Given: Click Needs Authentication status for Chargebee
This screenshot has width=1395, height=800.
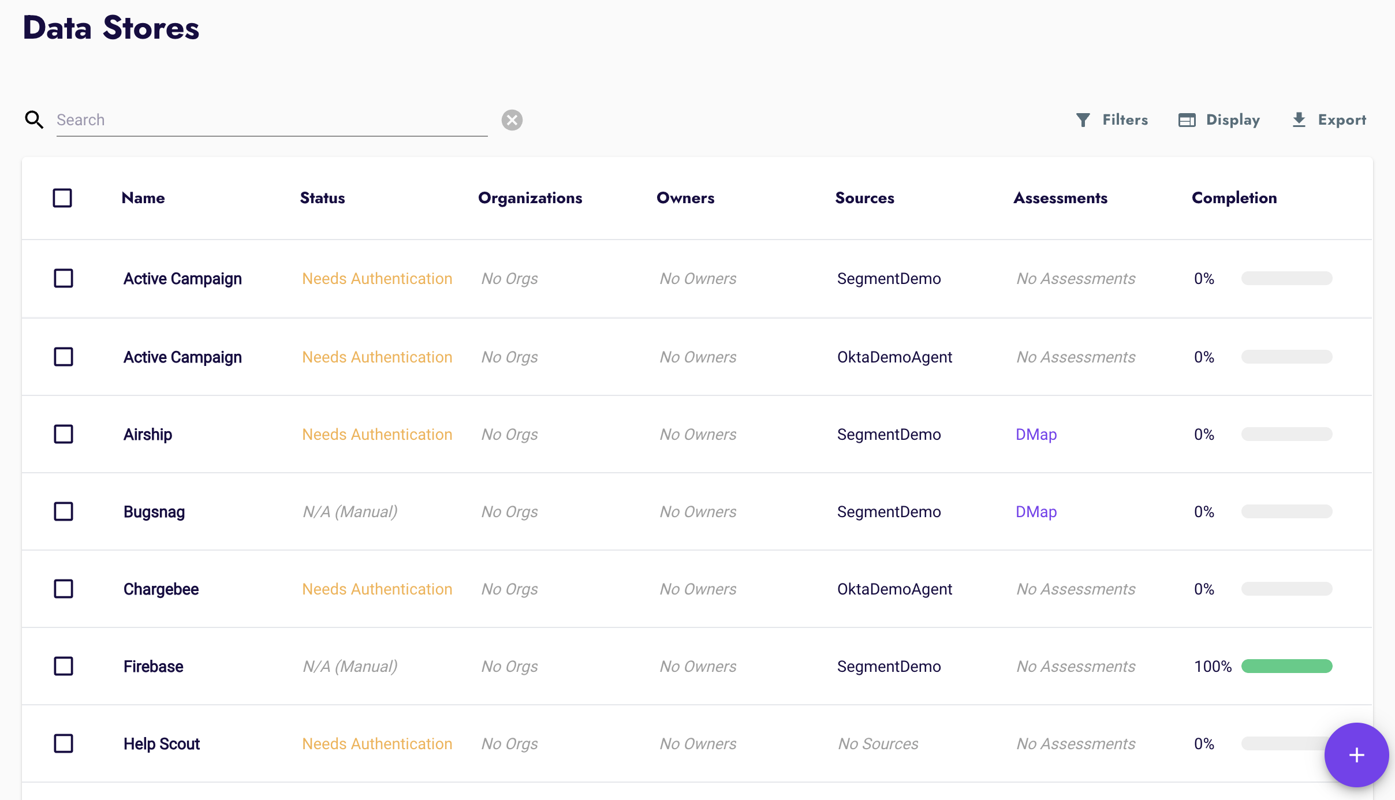Looking at the screenshot, I should [377, 589].
